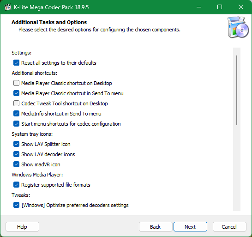The height and width of the screenshot is (237, 252).
Task: Maximize the installer window
Action: (220, 7)
